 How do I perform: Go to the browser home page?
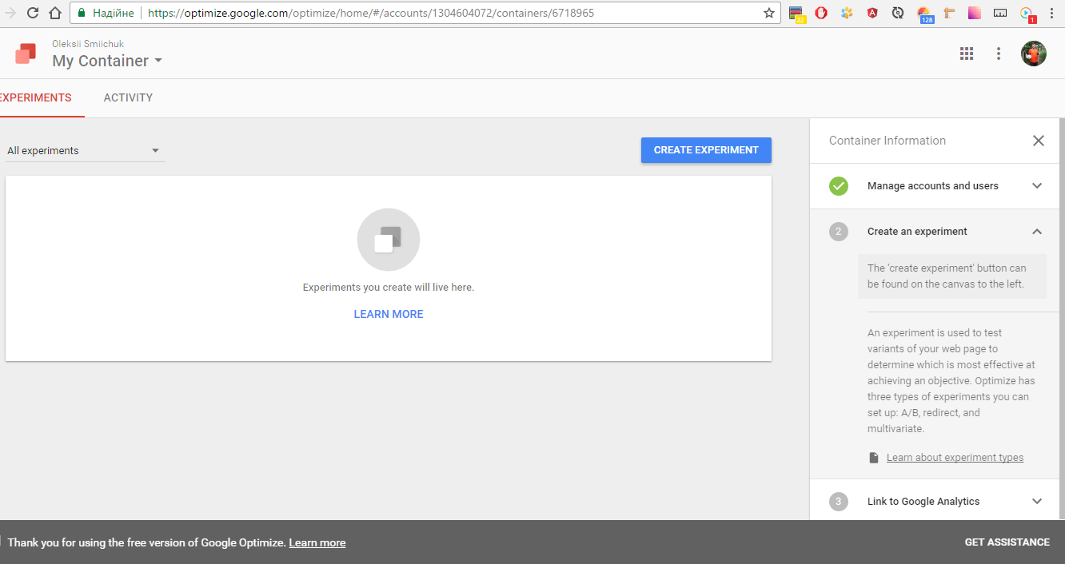[x=54, y=13]
